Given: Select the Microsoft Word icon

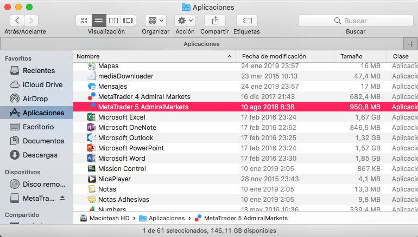Looking at the screenshot, I should point(92,159).
